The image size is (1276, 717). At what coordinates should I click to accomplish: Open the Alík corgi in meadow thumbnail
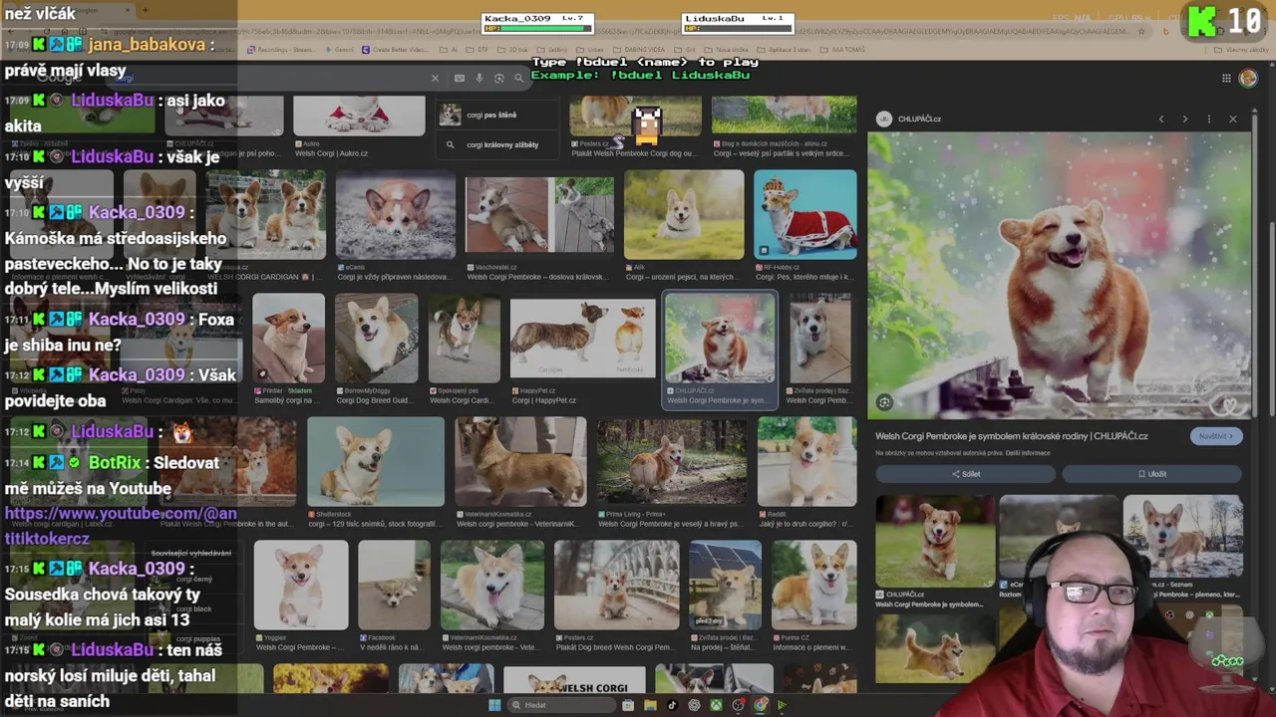(x=684, y=214)
